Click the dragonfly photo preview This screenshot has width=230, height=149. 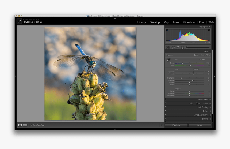click(x=90, y=74)
